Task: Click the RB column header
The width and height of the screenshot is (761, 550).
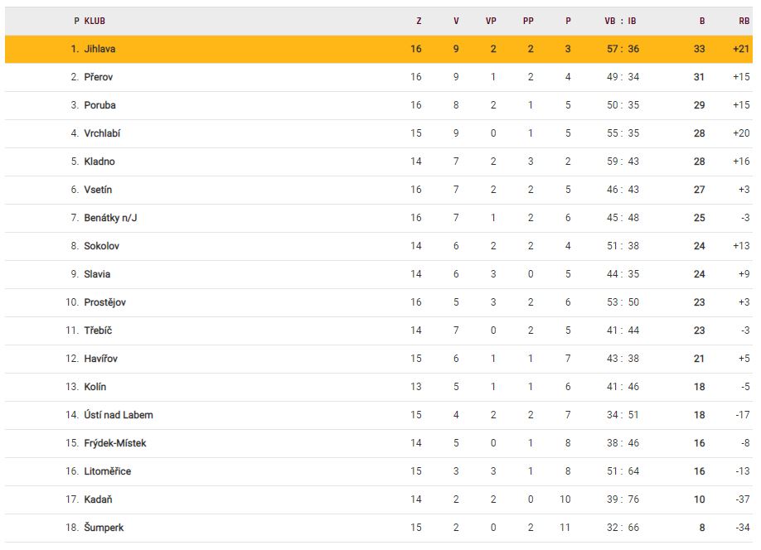Action: pos(744,21)
